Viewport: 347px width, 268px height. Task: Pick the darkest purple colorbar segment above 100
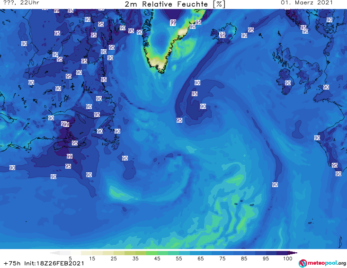pyautogui.click(x=282, y=253)
